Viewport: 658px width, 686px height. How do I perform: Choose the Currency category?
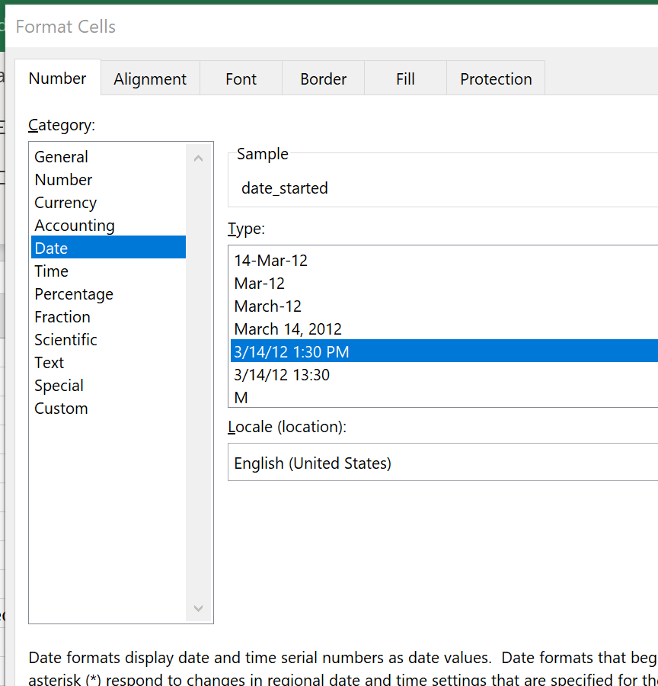[108, 203]
